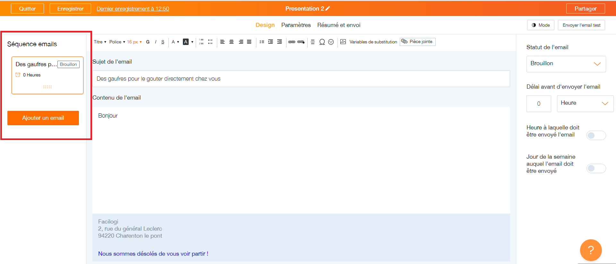This screenshot has width=616, height=264.
Task: Open the text color A dropdown
Action: pos(175,42)
